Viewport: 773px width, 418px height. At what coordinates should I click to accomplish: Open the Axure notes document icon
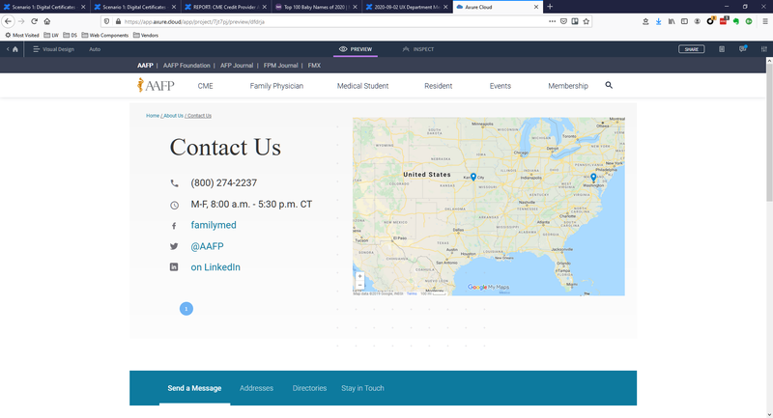coord(722,49)
